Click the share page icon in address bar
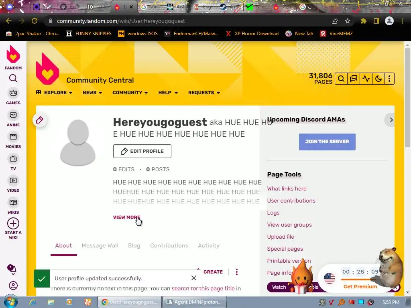The width and height of the screenshot is (411, 308). (335, 21)
